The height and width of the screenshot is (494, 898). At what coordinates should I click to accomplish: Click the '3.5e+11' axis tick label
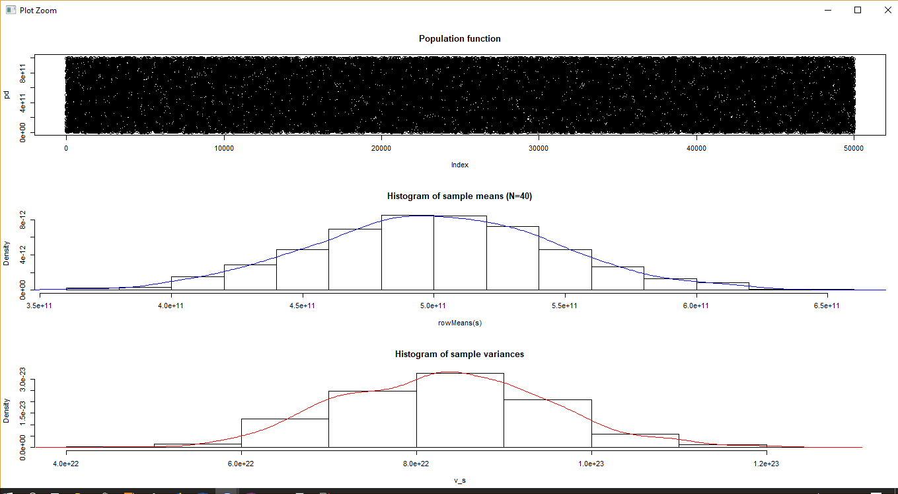coord(40,306)
